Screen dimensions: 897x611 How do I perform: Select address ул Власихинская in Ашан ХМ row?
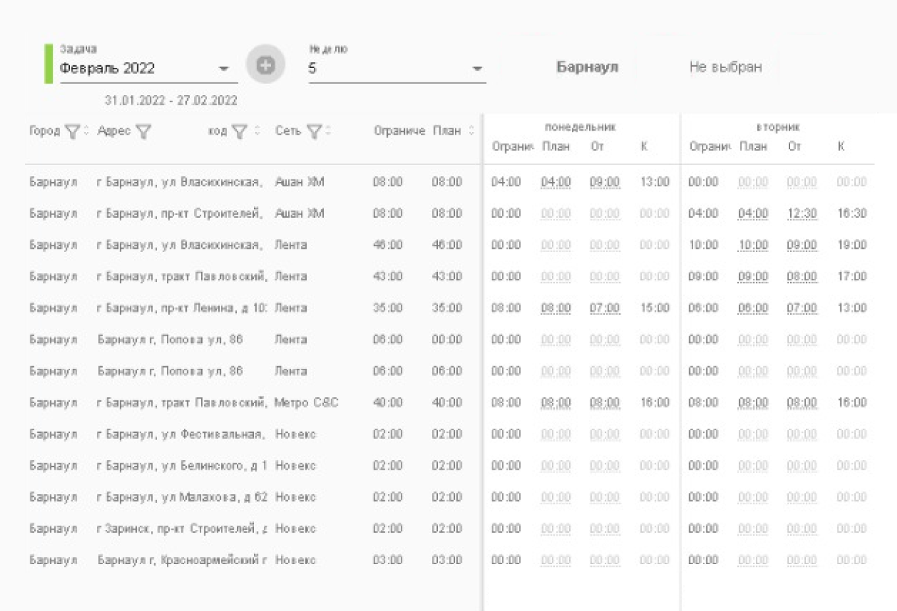[179, 181]
